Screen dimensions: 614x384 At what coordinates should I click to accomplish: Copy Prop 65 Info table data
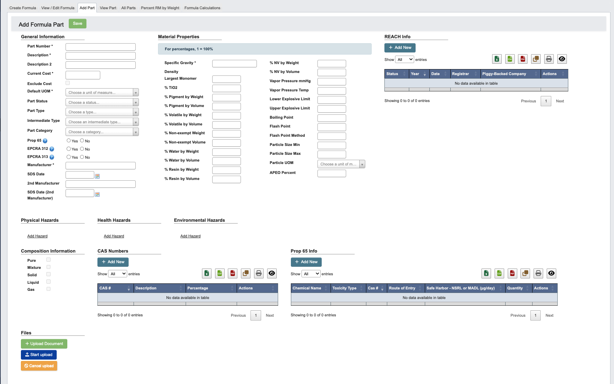pos(525,273)
